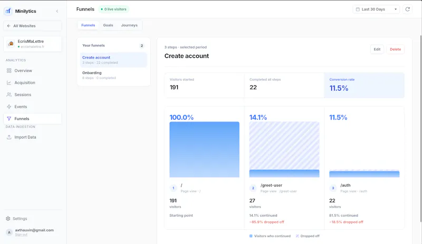Click the Starting point text
Viewport: 422px width, 244px height.
click(x=181, y=216)
